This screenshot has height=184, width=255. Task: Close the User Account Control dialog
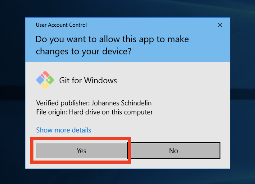(x=220, y=25)
